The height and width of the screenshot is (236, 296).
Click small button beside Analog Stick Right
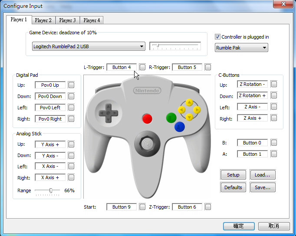click(71, 177)
